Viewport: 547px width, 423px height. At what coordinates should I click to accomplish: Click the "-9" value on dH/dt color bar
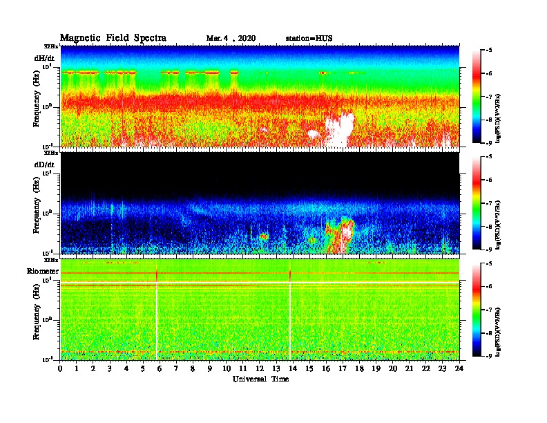[x=488, y=143]
